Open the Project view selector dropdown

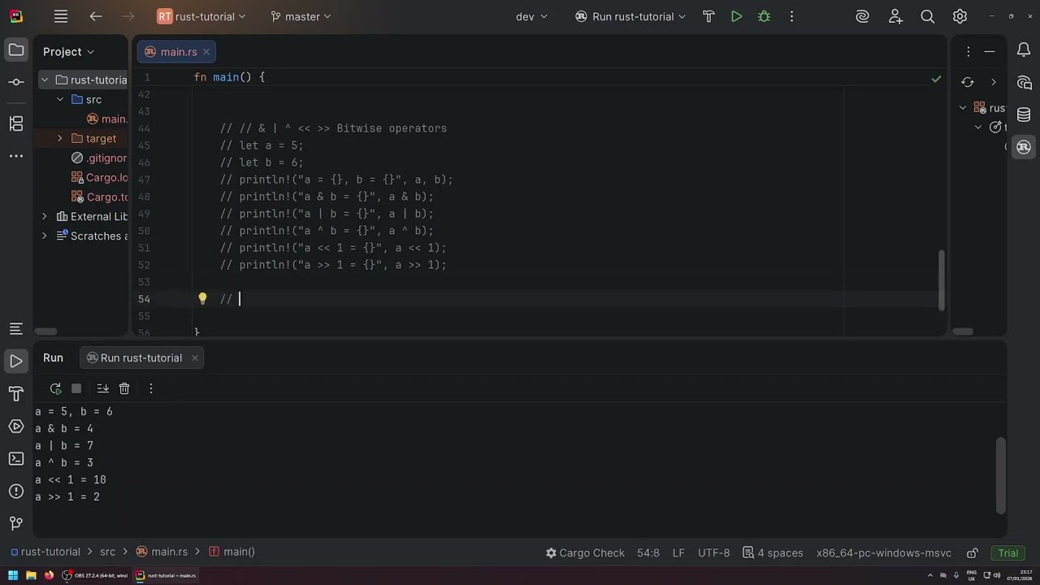[68, 51]
